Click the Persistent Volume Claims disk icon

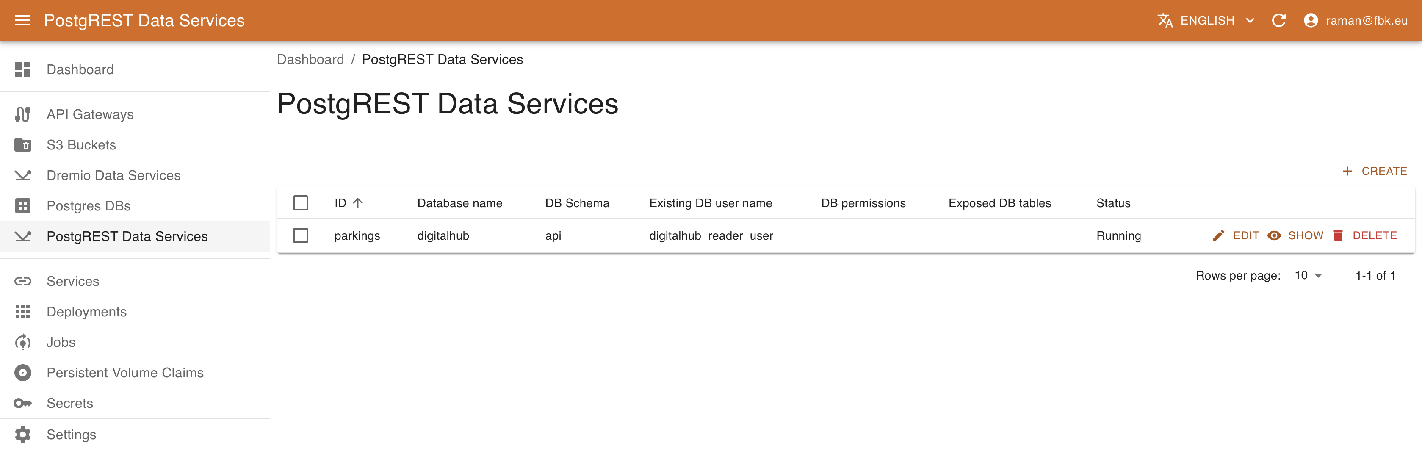(22, 373)
